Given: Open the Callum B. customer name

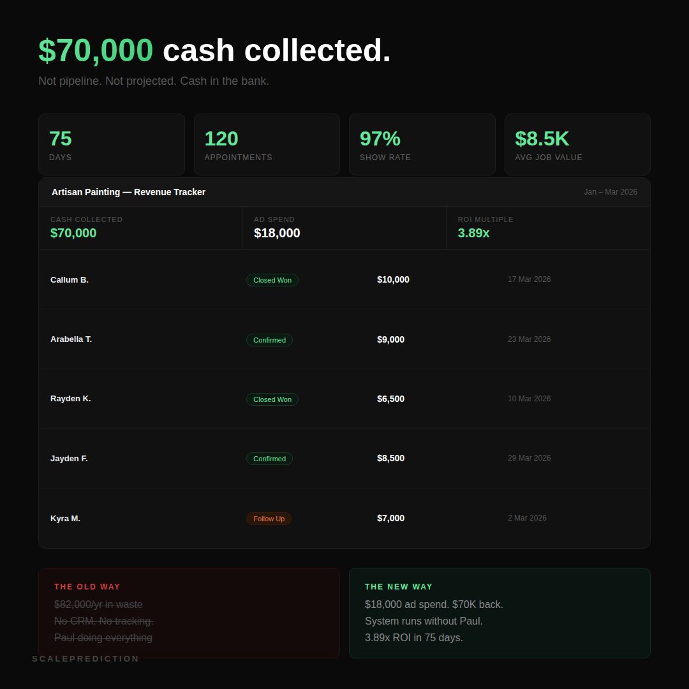Looking at the screenshot, I should 70,280.
